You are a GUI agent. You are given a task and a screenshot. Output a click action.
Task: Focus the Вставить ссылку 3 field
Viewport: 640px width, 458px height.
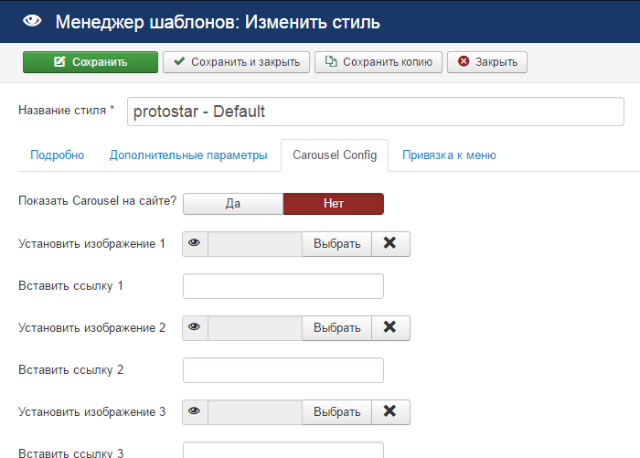coord(283,450)
